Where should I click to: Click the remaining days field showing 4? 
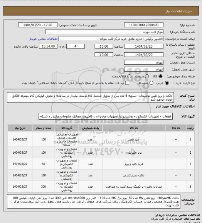tap(76, 46)
